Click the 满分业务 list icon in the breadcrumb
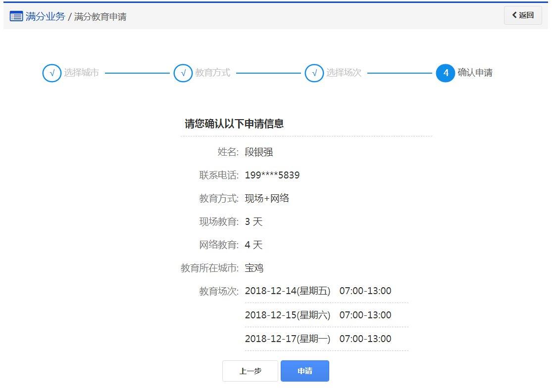Screen dimensions: 552x390 (x=16, y=16)
